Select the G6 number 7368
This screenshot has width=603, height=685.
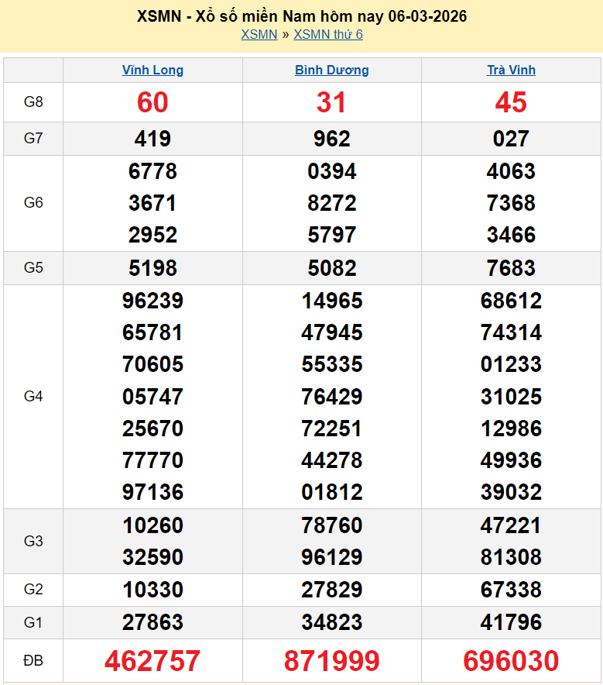point(511,203)
